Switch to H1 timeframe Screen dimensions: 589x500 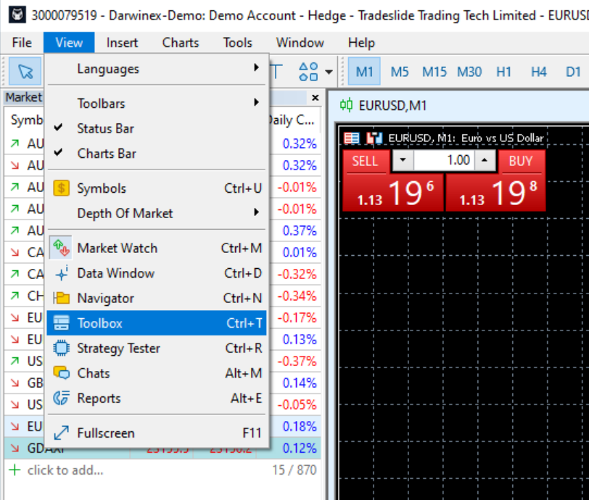click(x=503, y=71)
